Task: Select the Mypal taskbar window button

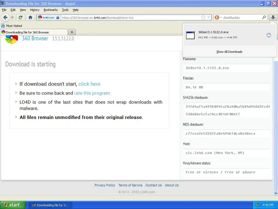Action: pyautogui.click(x=50, y=205)
